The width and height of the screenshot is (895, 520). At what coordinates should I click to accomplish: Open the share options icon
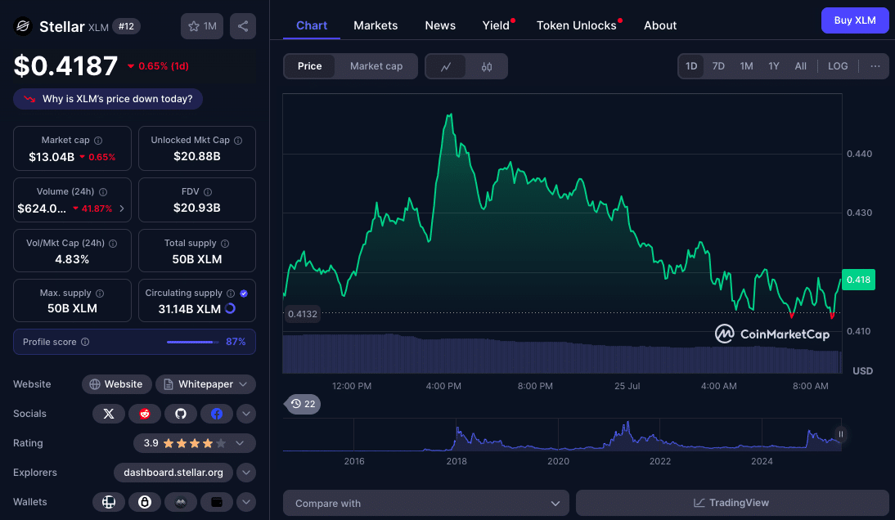pyautogui.click(x=243, y=26)
